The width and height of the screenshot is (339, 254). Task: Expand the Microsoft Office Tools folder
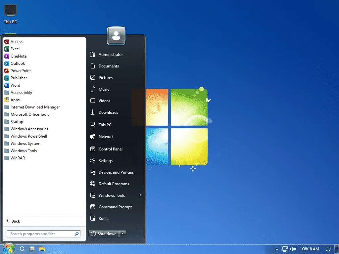[44, 114]
